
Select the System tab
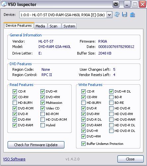[x=69, y=26]
